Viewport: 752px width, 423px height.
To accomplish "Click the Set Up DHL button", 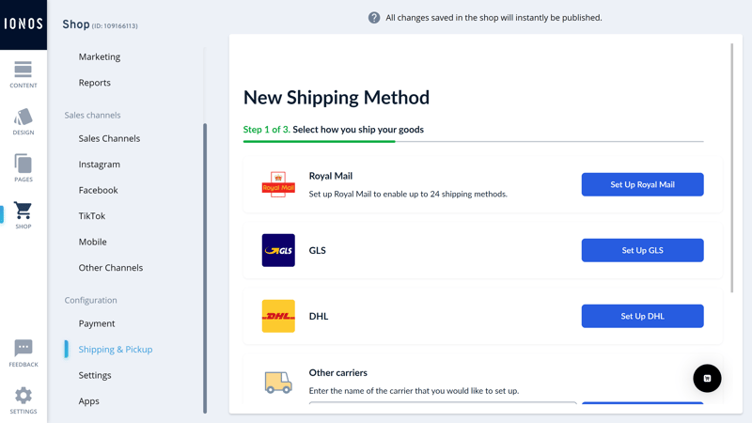I will (x=642, y=316).
